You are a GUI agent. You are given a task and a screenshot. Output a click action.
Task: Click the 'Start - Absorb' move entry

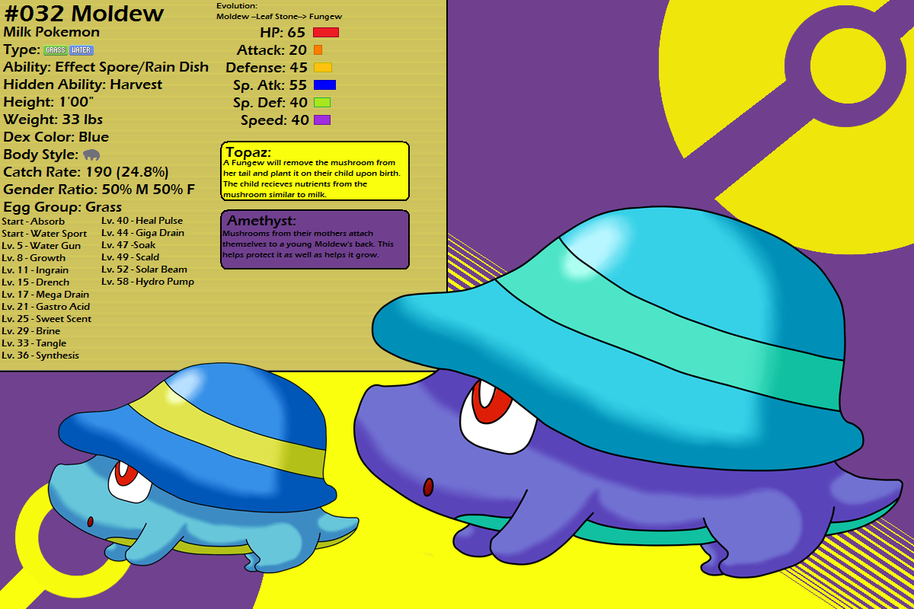point(33,221)
